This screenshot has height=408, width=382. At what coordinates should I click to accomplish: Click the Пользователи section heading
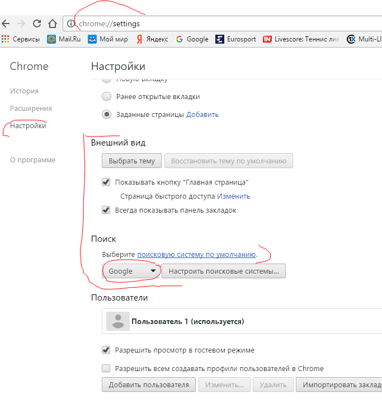(120, 298)
